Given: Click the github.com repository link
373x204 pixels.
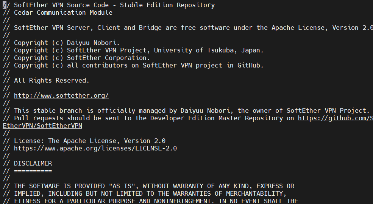Looking at the screenshot, I should (336, 118).
